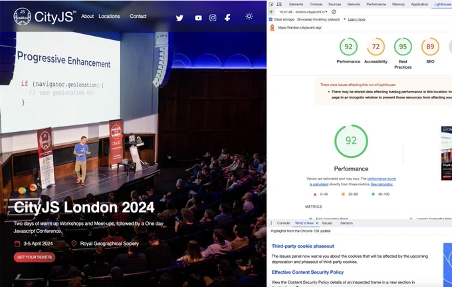Click the https://london.cityjsconf.org/ URL
This screenshot has width=452, height=287.
click(x=300, y=28)
